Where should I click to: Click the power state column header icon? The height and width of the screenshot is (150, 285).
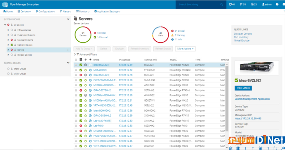click(x=85, y=60)
